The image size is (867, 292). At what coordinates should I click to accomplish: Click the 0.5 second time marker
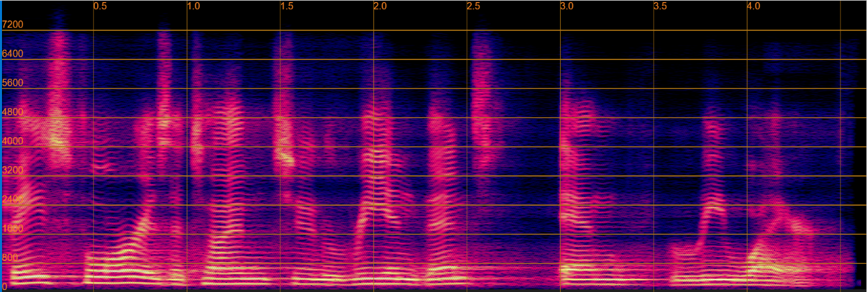coord(100,6)
